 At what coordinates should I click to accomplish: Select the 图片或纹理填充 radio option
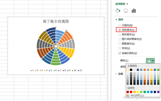(120, 39)
